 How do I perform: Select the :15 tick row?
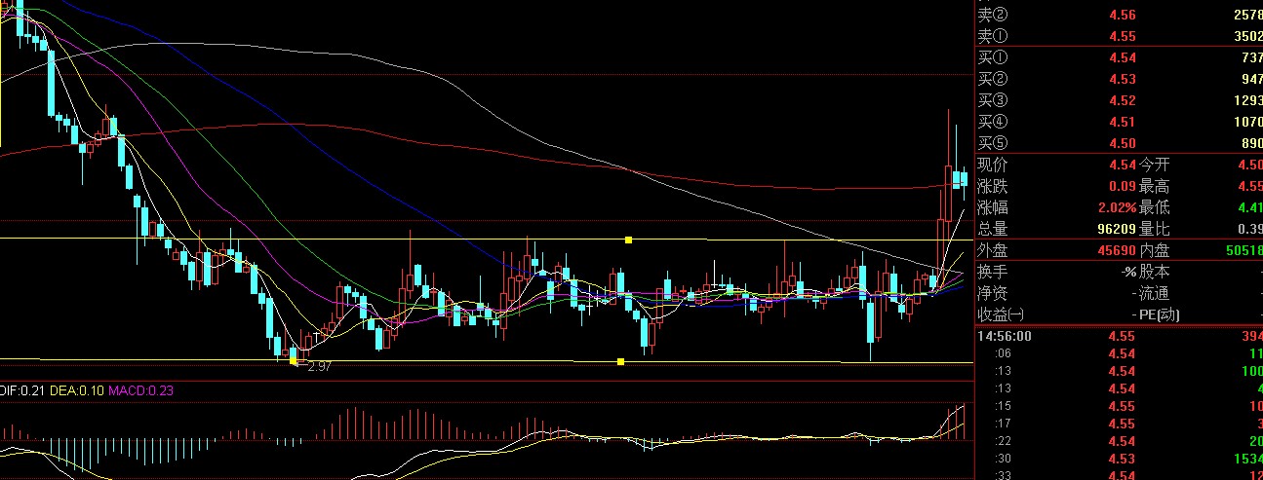[x=1120, y=406]
